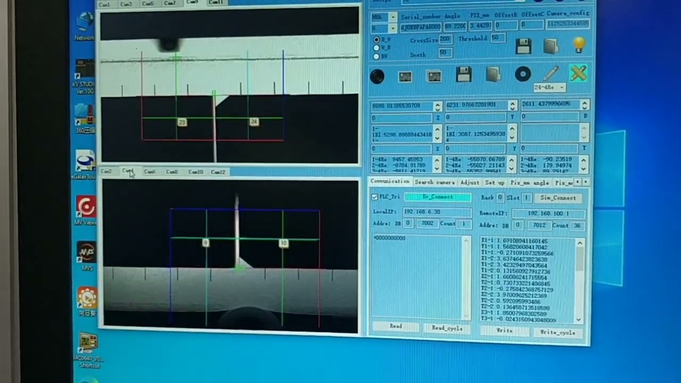The height and width of the screenshot is (383, 681).
Task: Click spinner arrows beside value 2611.4379996695
Action: [584, 105]
